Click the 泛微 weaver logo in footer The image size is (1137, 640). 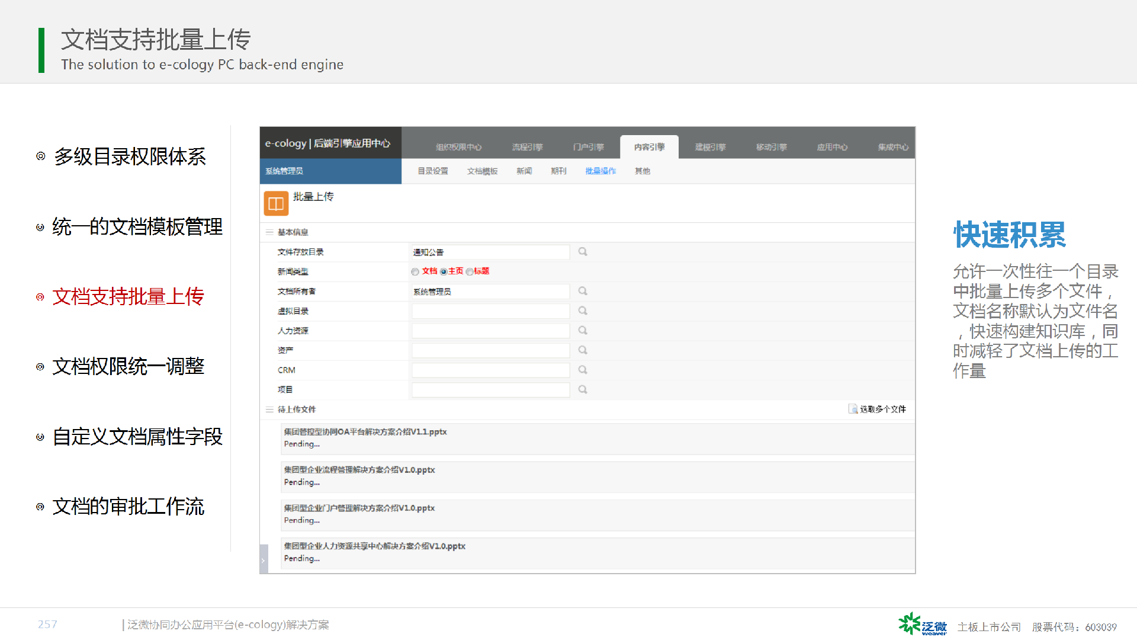pos(923,625)
